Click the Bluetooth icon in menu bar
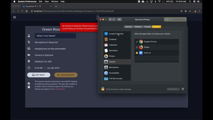The height and width of the screenshot is (120, 213). (x=155, y=1)
